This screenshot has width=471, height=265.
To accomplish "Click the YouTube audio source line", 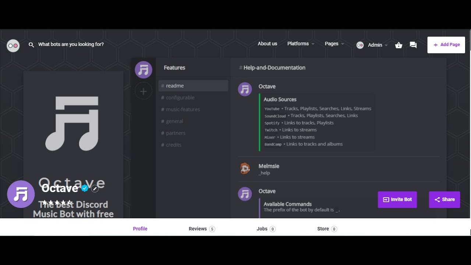I will [x=318, y=109].
